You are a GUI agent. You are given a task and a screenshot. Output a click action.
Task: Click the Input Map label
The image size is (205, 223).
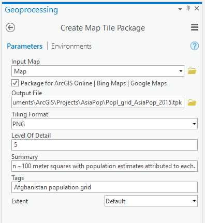(25, 62)
